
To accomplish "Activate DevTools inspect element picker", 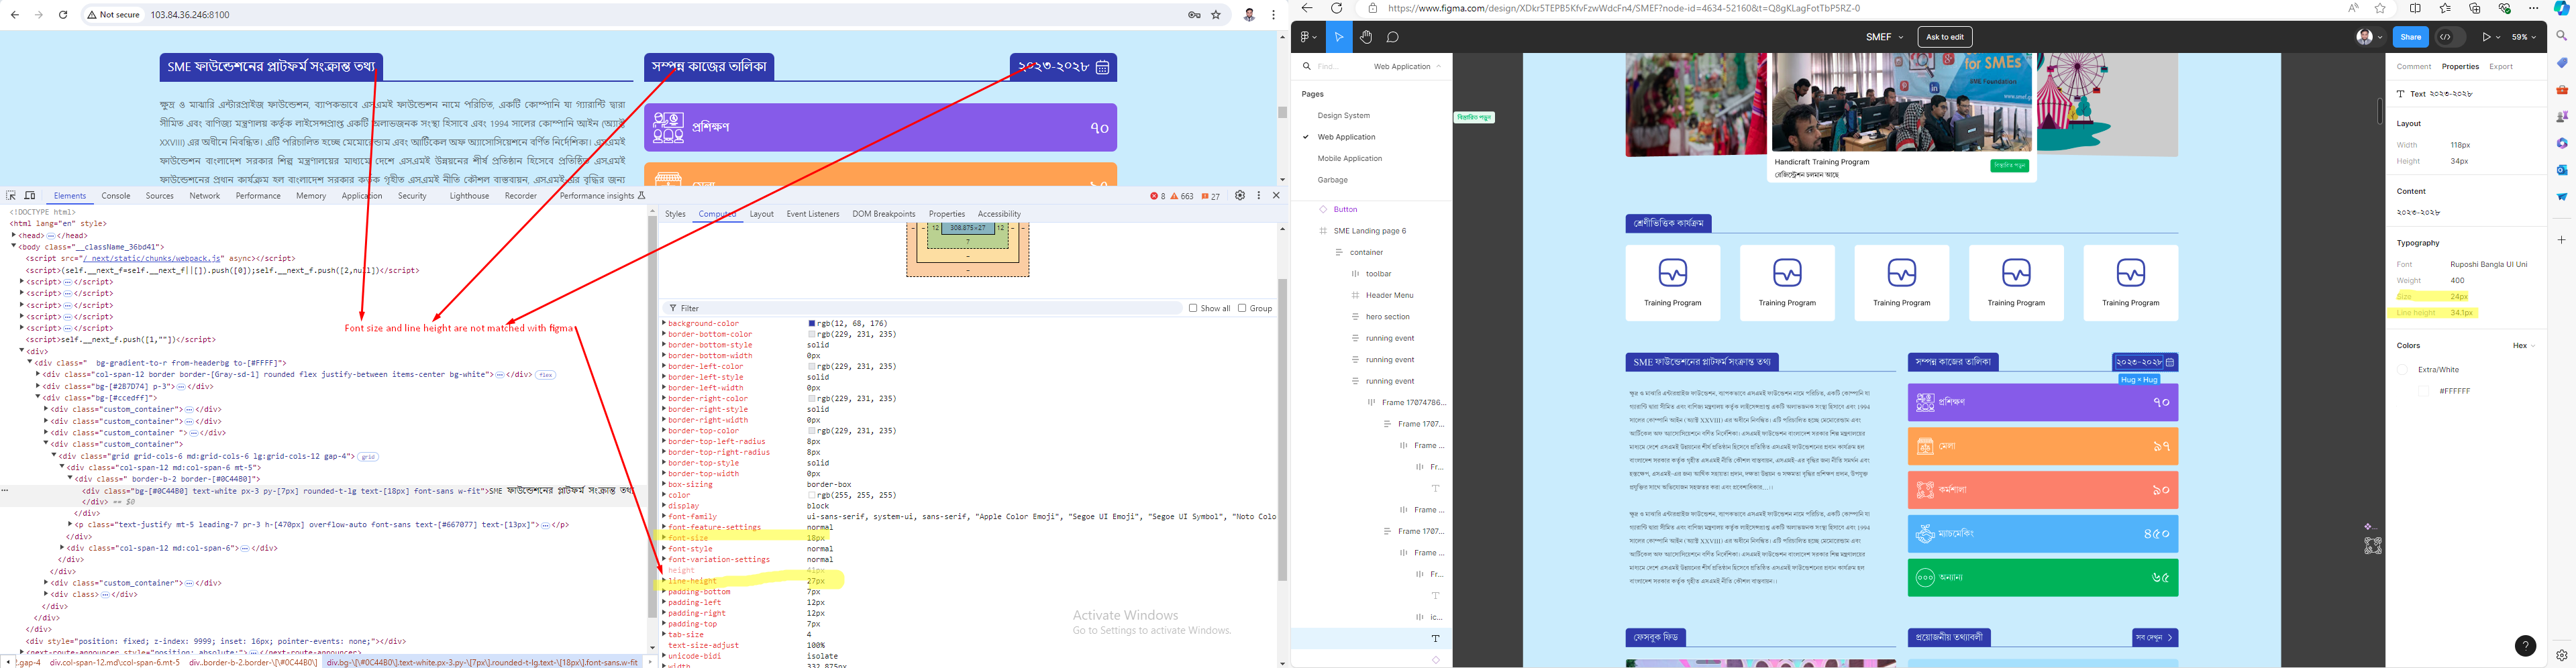I will tap(11, 196).
